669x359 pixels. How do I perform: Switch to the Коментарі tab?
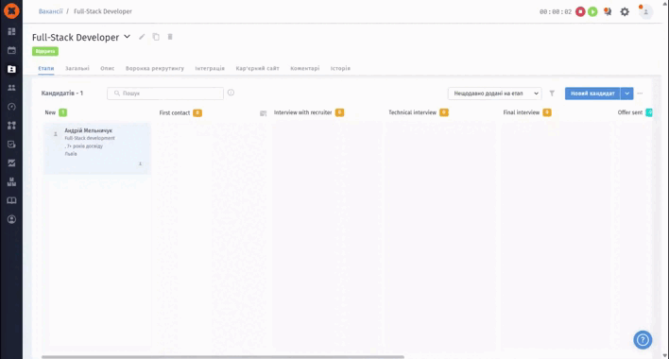(x=304, y=68)
